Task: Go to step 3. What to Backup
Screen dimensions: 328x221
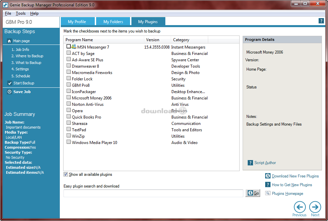Action: tap(26, 63)
